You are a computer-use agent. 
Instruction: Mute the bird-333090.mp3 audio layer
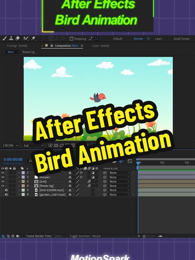click(7, 190)
